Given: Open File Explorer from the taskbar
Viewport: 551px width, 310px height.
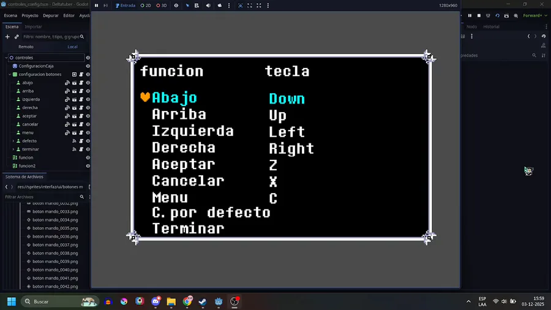Looking at the screenshot, I should [x=171, y=301].
